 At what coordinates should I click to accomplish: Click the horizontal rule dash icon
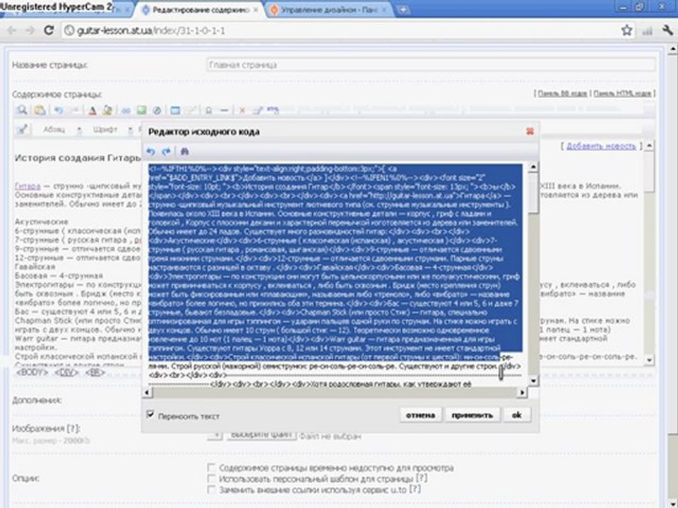pos(224,111)
